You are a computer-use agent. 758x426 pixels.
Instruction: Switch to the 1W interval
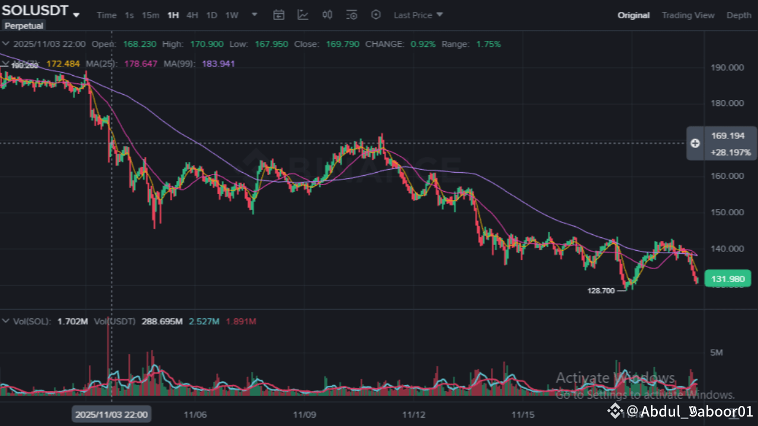(x=232, y=15)
